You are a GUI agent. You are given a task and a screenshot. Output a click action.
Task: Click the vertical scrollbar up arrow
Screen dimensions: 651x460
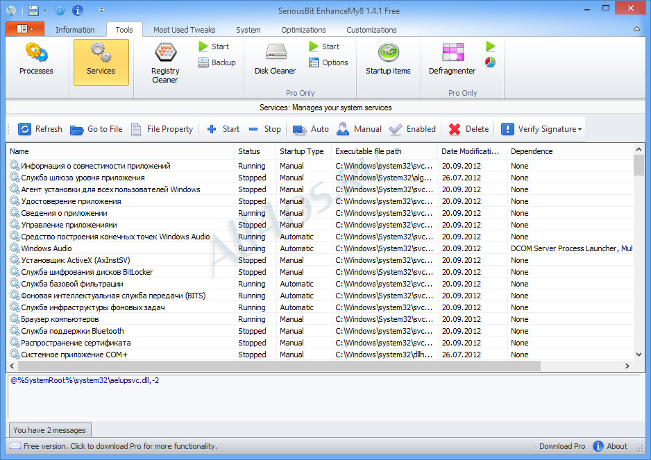click(x=639, y=149)
